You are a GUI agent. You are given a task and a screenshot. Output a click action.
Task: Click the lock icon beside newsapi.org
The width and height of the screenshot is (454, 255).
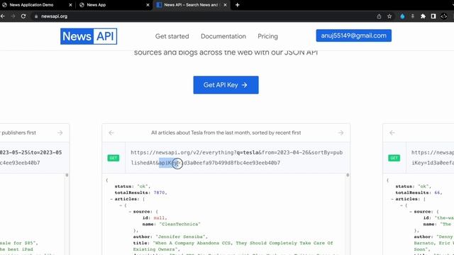pos(36,16)
